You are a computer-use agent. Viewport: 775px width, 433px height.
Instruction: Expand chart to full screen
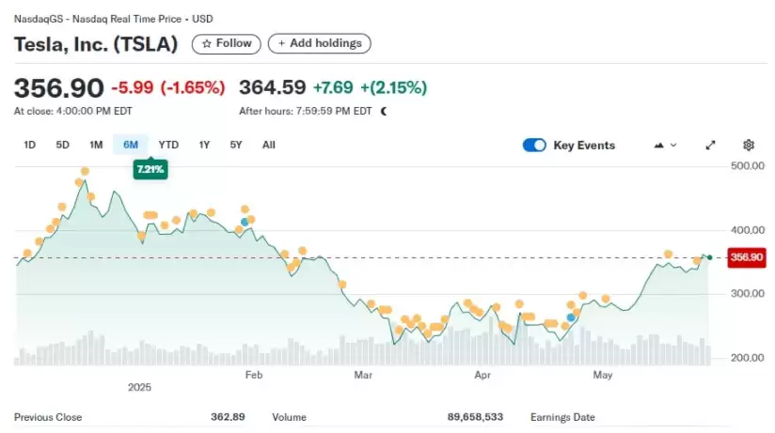coord(710,146)
